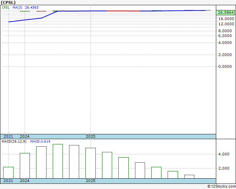236x189 pixels.
Task: Click the red segment of the moving average line
Action: pos(124,11)
